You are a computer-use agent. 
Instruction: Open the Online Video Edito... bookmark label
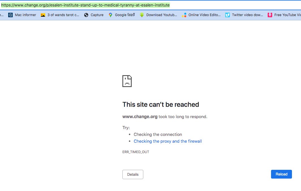coord(204,15)
